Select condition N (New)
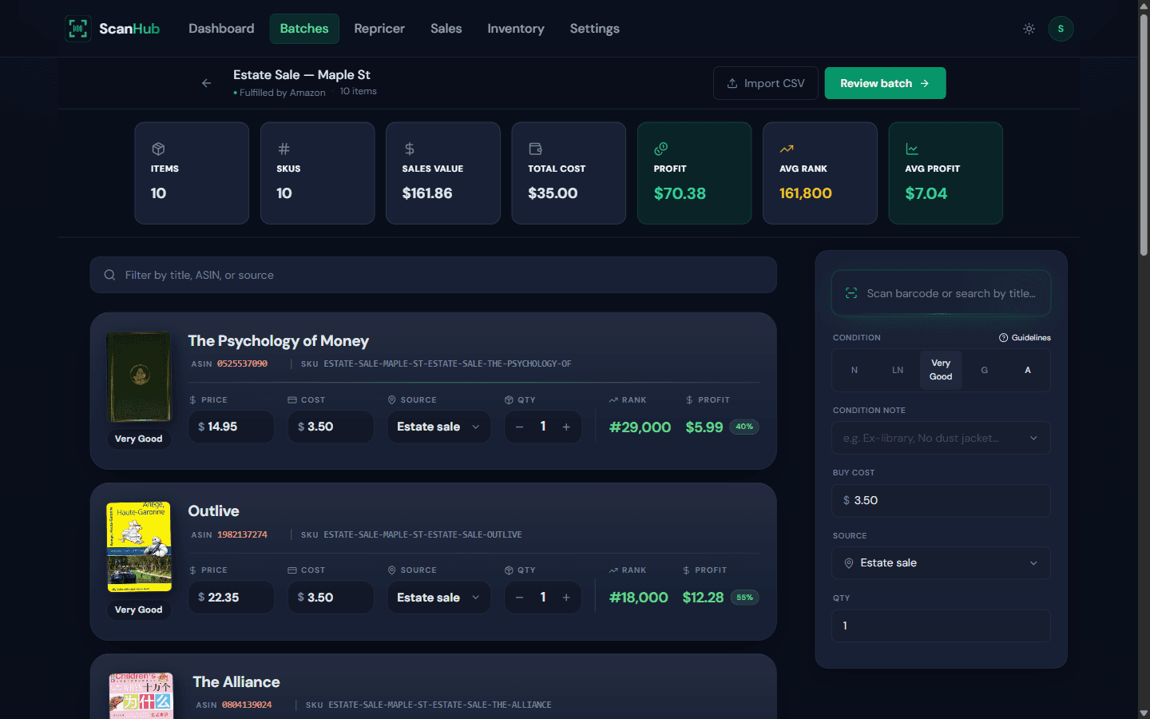Image resolution: width=1150 pixels, height=719 pixels. 855,370
